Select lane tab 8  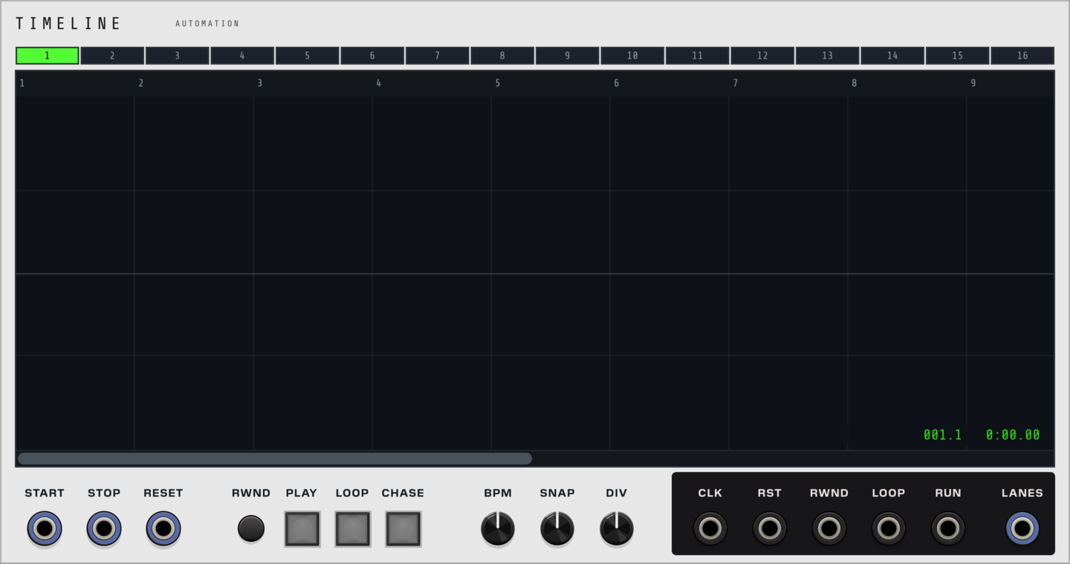pyautogui.click(x=502, y=56)
